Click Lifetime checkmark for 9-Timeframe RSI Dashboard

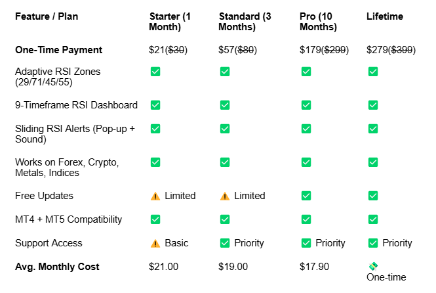pyautogui.click(x=373, y=105)
